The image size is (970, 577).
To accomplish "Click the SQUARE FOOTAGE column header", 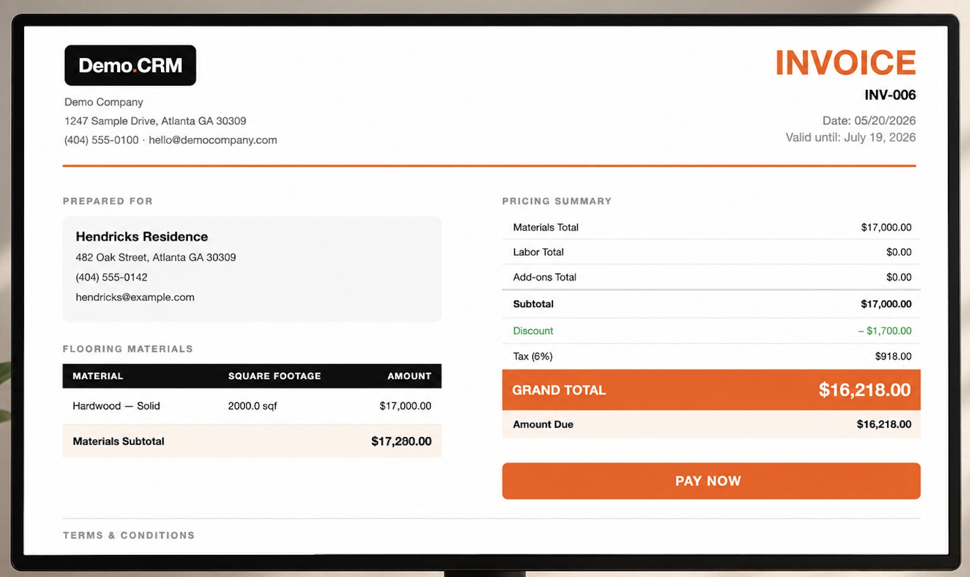I will pos(275,376).
